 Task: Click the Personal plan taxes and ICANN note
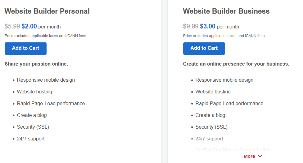coord(46,36)
